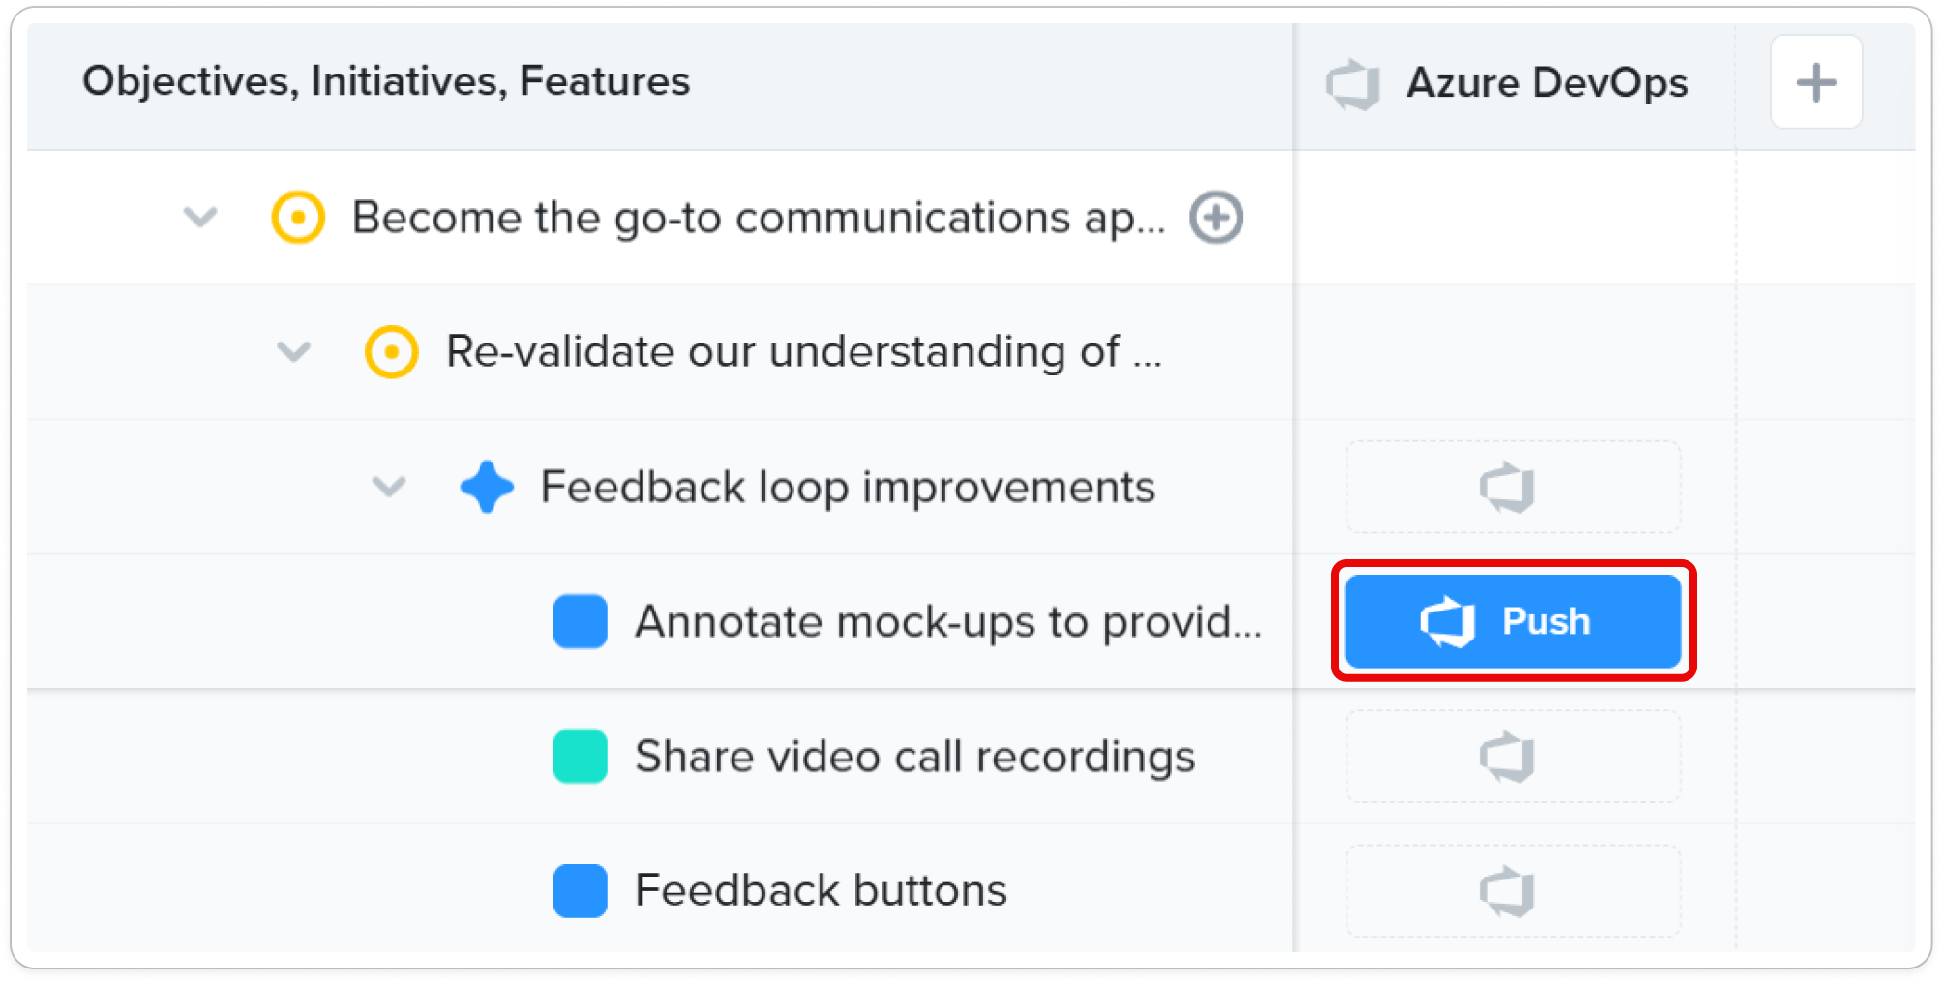This screenshot has width=1943, height=983.
Task: Collapse the Re-validate our understanding objective
Action: pyautogui.click(x=294, y=351)
